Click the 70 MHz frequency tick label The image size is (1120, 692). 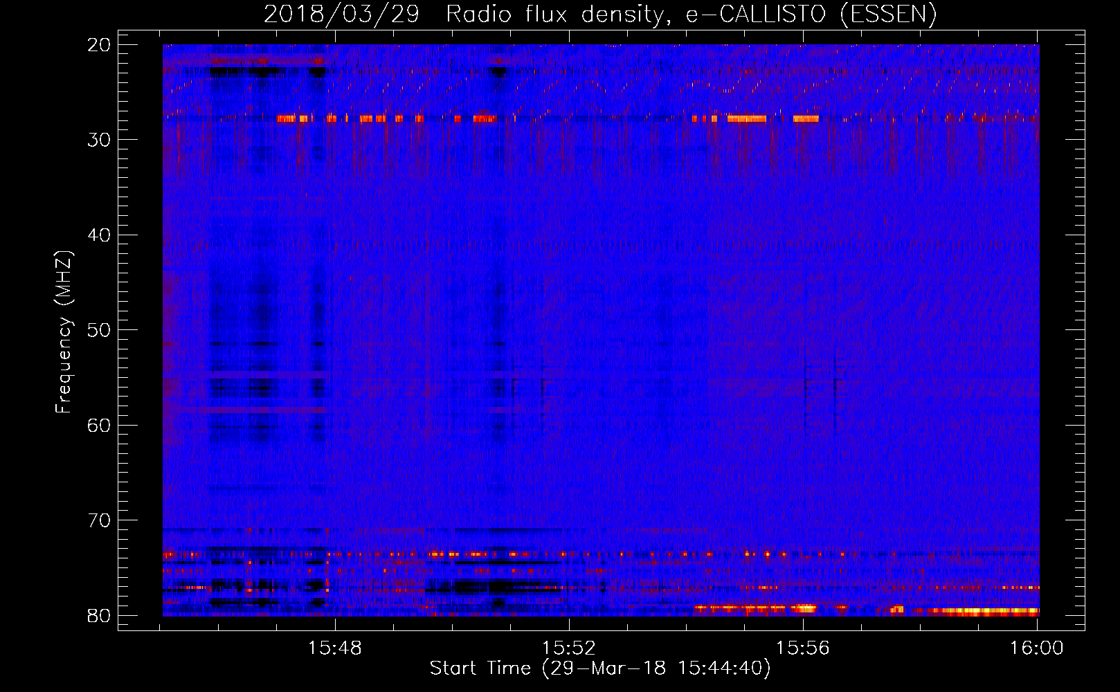point(100,520)
